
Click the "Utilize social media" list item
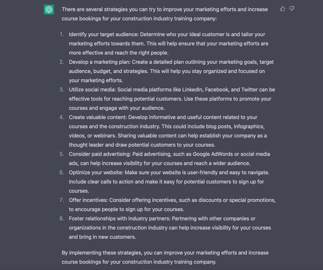172,99
